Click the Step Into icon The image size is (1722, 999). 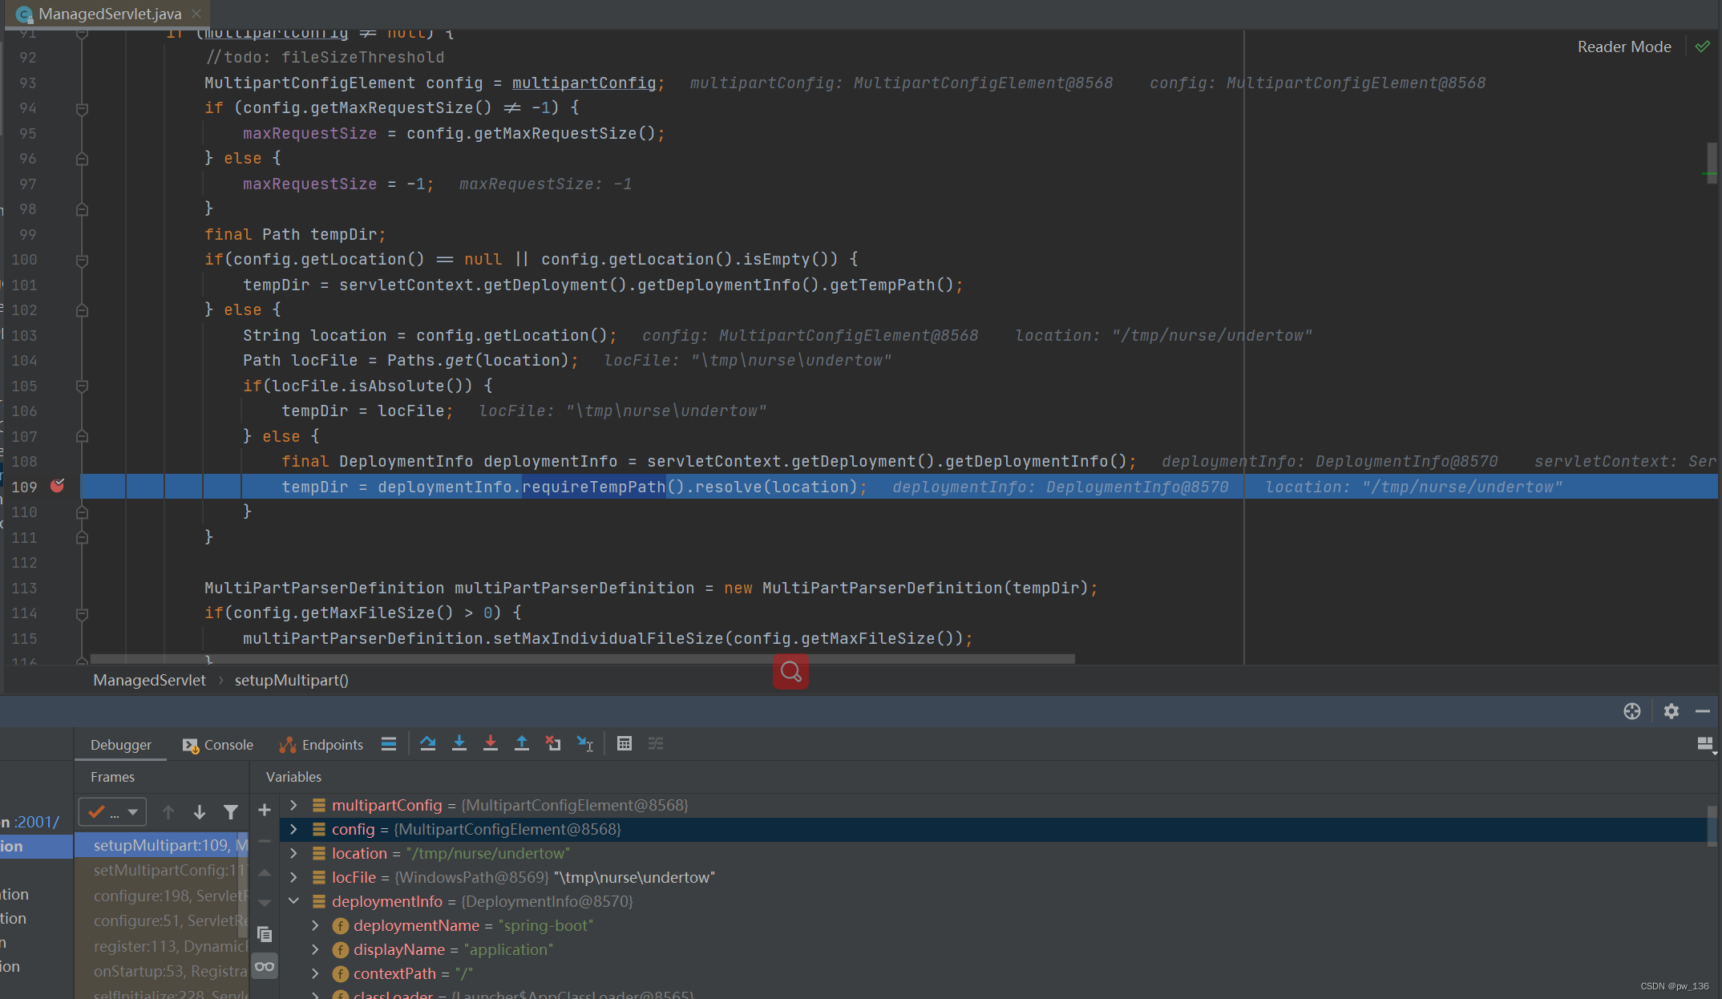coord(459,744)
